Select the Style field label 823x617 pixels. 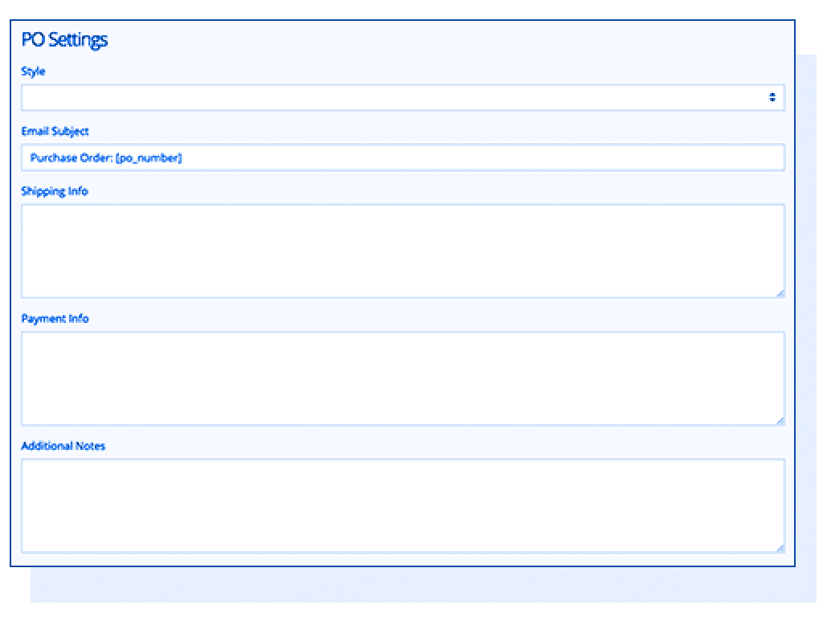(34, 72)
